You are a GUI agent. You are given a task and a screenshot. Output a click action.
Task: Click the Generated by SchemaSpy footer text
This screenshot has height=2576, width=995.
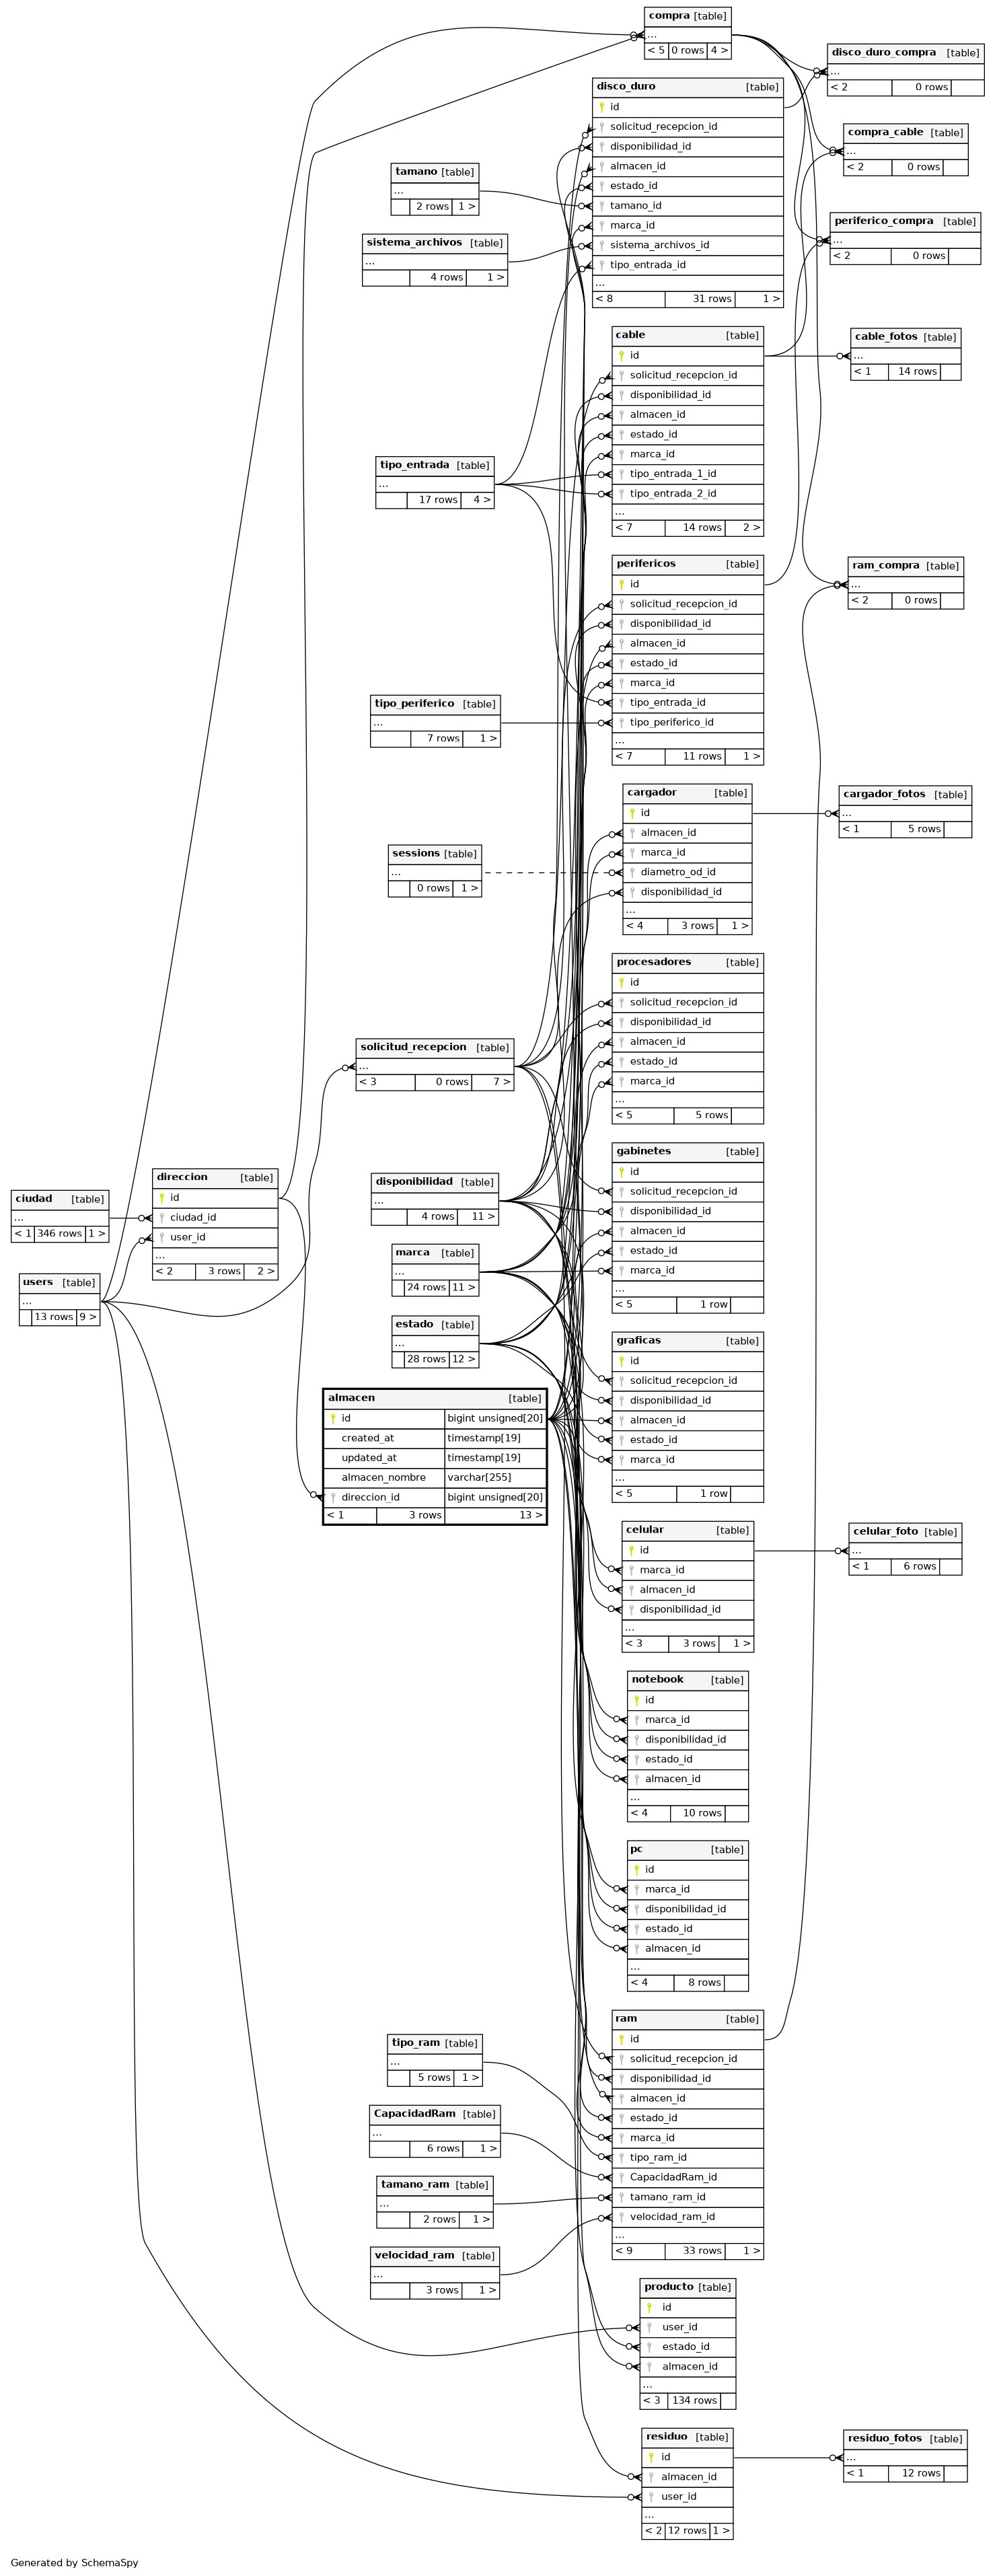(75, 2562)
